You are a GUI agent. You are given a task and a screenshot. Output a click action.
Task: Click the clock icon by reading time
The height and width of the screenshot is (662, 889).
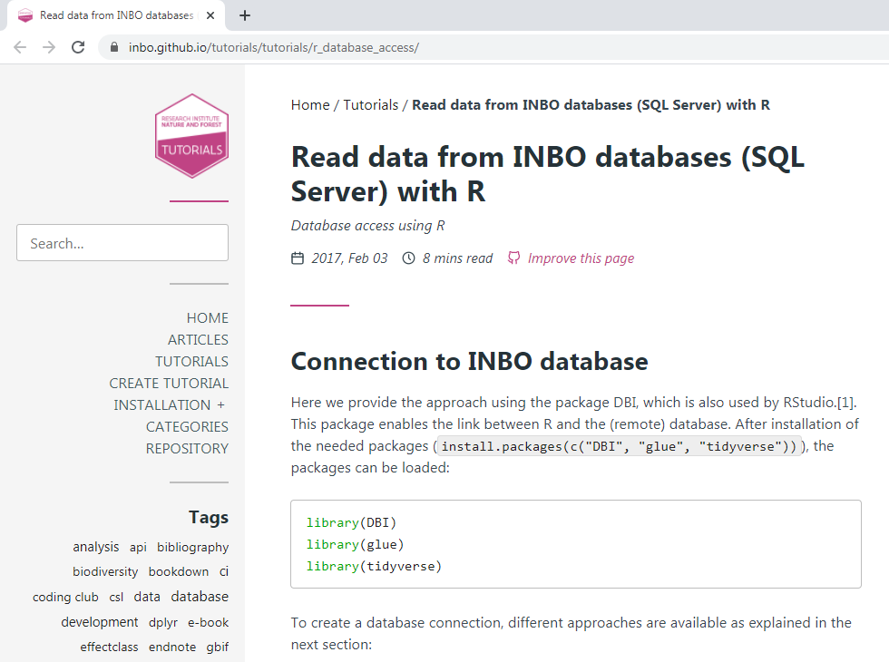click(409, 258)
